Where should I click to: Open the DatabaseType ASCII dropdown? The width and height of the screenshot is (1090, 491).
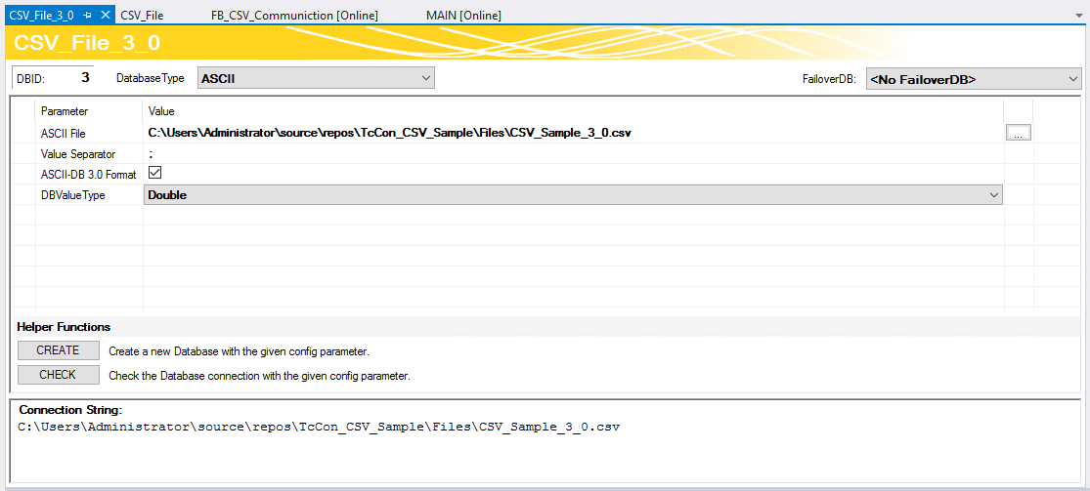click(x=317, y=78)
